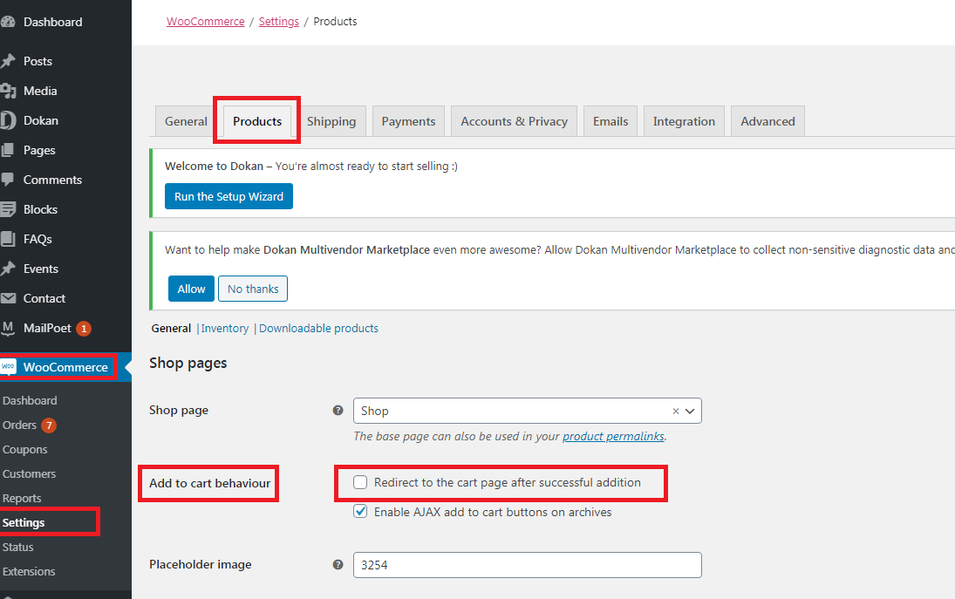Click the FAQs icon in sidebar
The width and height of the screenshot is (955, 599).
(x=7, y=239)
